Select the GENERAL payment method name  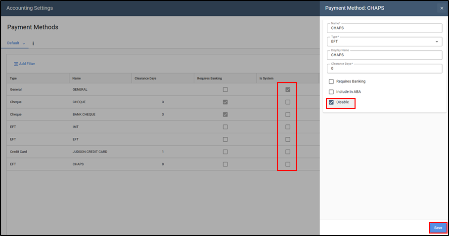pos(80,89)
